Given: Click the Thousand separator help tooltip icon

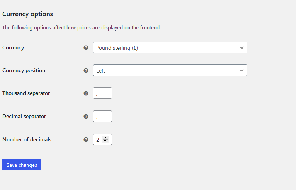Looking at the screenshot, I should pos(86,93).
